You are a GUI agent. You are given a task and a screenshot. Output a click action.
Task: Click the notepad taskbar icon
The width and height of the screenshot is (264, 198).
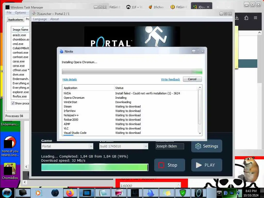point(103,193)
